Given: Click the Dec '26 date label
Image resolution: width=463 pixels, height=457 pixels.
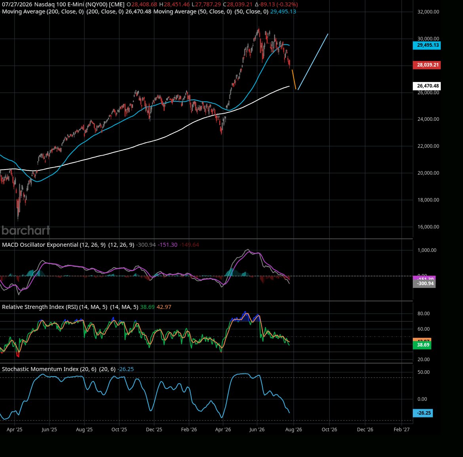Looking at the screenshot, I should pyautogui.click(x=365, y=430).
